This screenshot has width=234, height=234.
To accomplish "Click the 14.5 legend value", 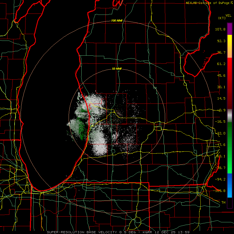I will (x=221, y=99).
